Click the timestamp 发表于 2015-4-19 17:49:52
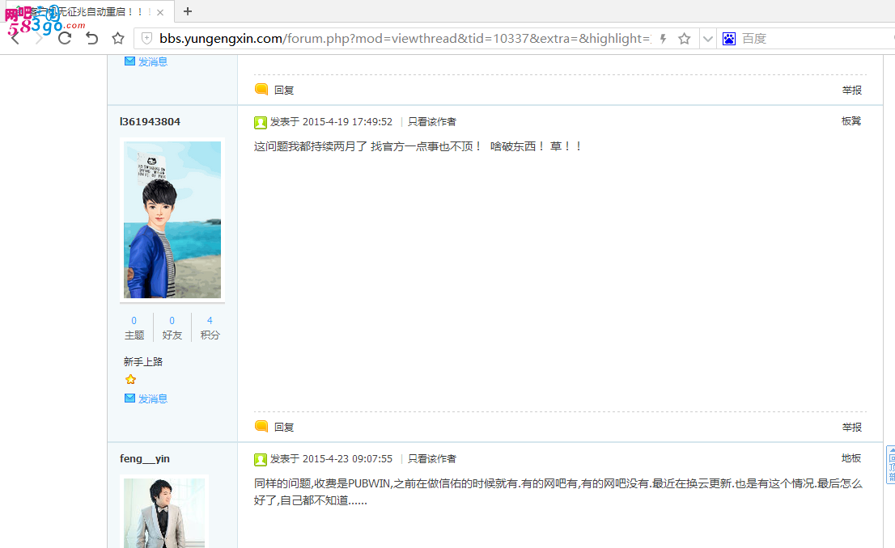The width and height of the screenshot is (895, 548). [x=332, y=122]
